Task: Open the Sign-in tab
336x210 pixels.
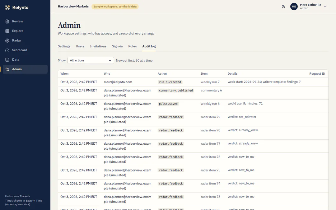Action: (117, 46)
